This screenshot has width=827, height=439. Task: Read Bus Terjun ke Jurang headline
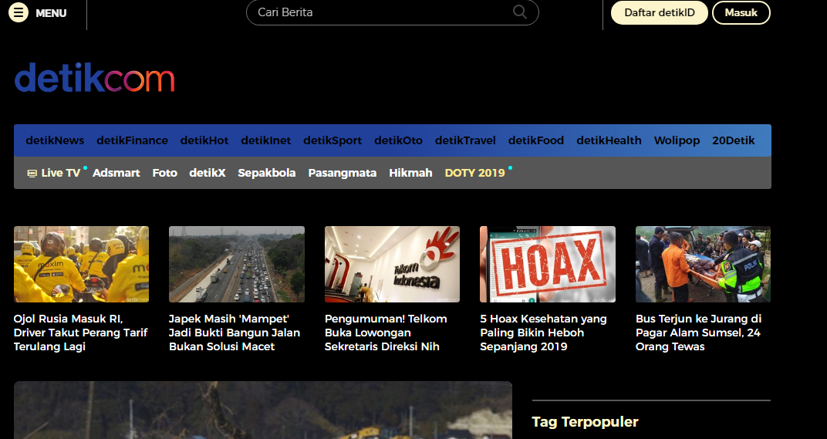(699, 333)
